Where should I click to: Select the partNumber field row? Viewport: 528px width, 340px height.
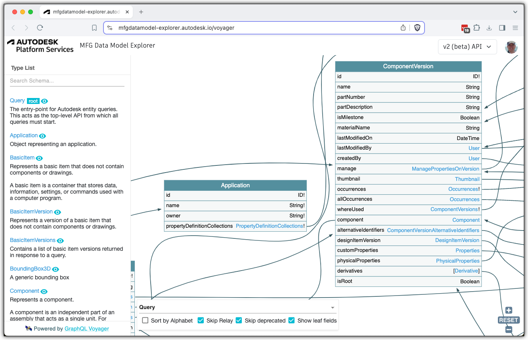[x=408, y=97]
